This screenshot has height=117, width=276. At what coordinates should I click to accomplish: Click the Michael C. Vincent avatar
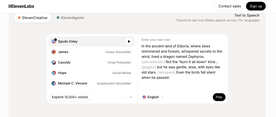click(x=54, y=83)
